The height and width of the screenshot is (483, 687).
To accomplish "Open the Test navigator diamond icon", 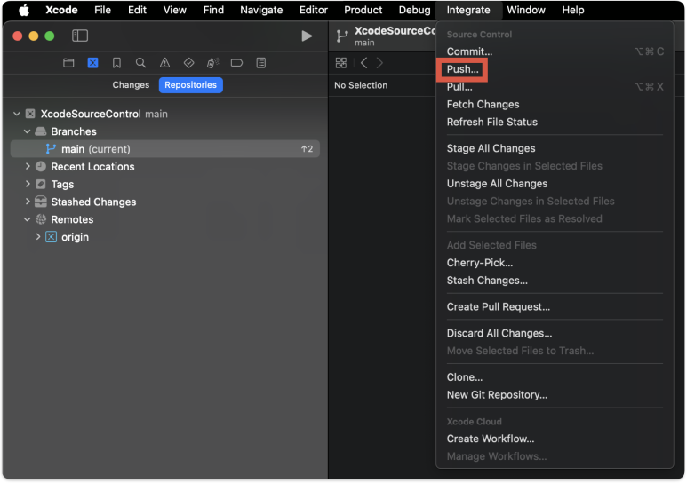I will point(188,63).
